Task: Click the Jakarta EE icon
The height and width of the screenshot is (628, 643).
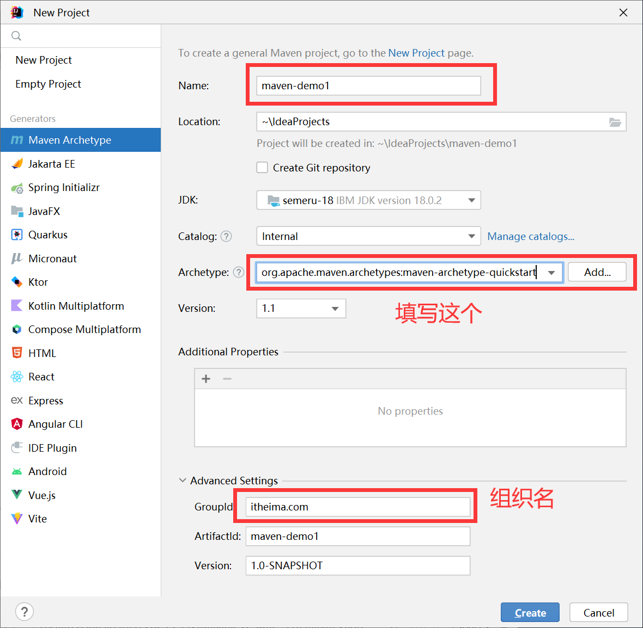Action: [17, 164]
